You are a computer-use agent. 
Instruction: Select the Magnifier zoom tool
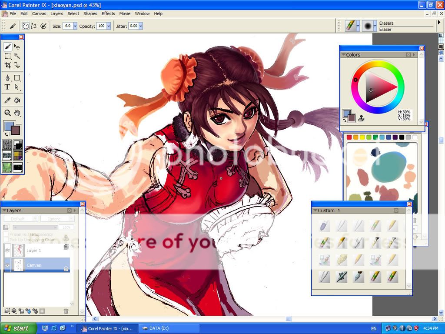point(8,113)
